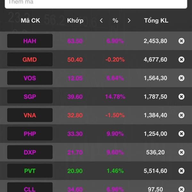Select the SGP stock symbol

click(x=30, y=97)
